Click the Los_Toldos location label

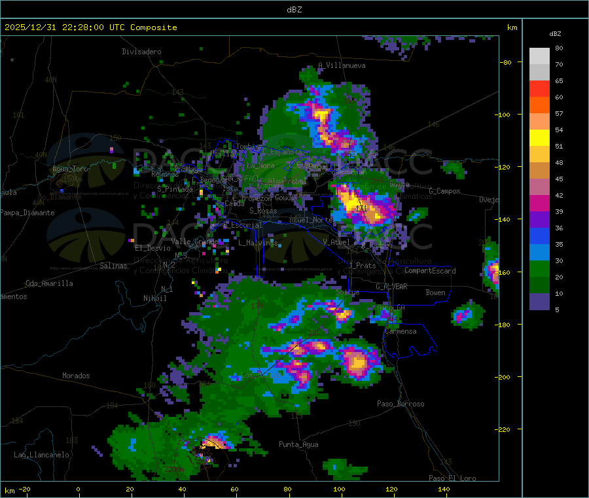point(260,375)
